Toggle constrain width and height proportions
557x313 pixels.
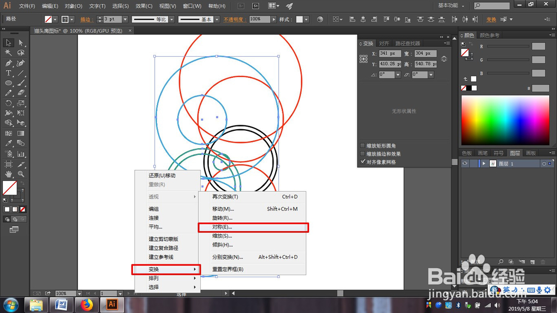(x=444, y=58)
